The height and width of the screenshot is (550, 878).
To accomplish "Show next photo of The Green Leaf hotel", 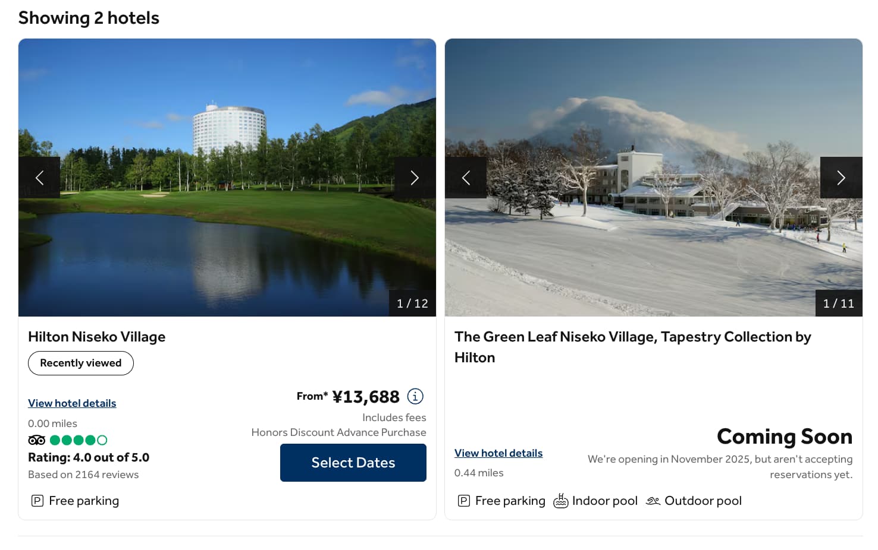I will coord(841,178).
